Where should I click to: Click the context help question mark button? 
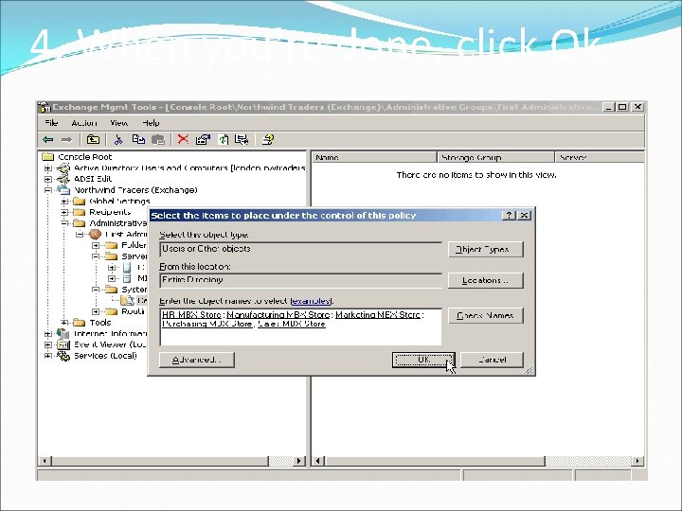(x=509, y=215)
